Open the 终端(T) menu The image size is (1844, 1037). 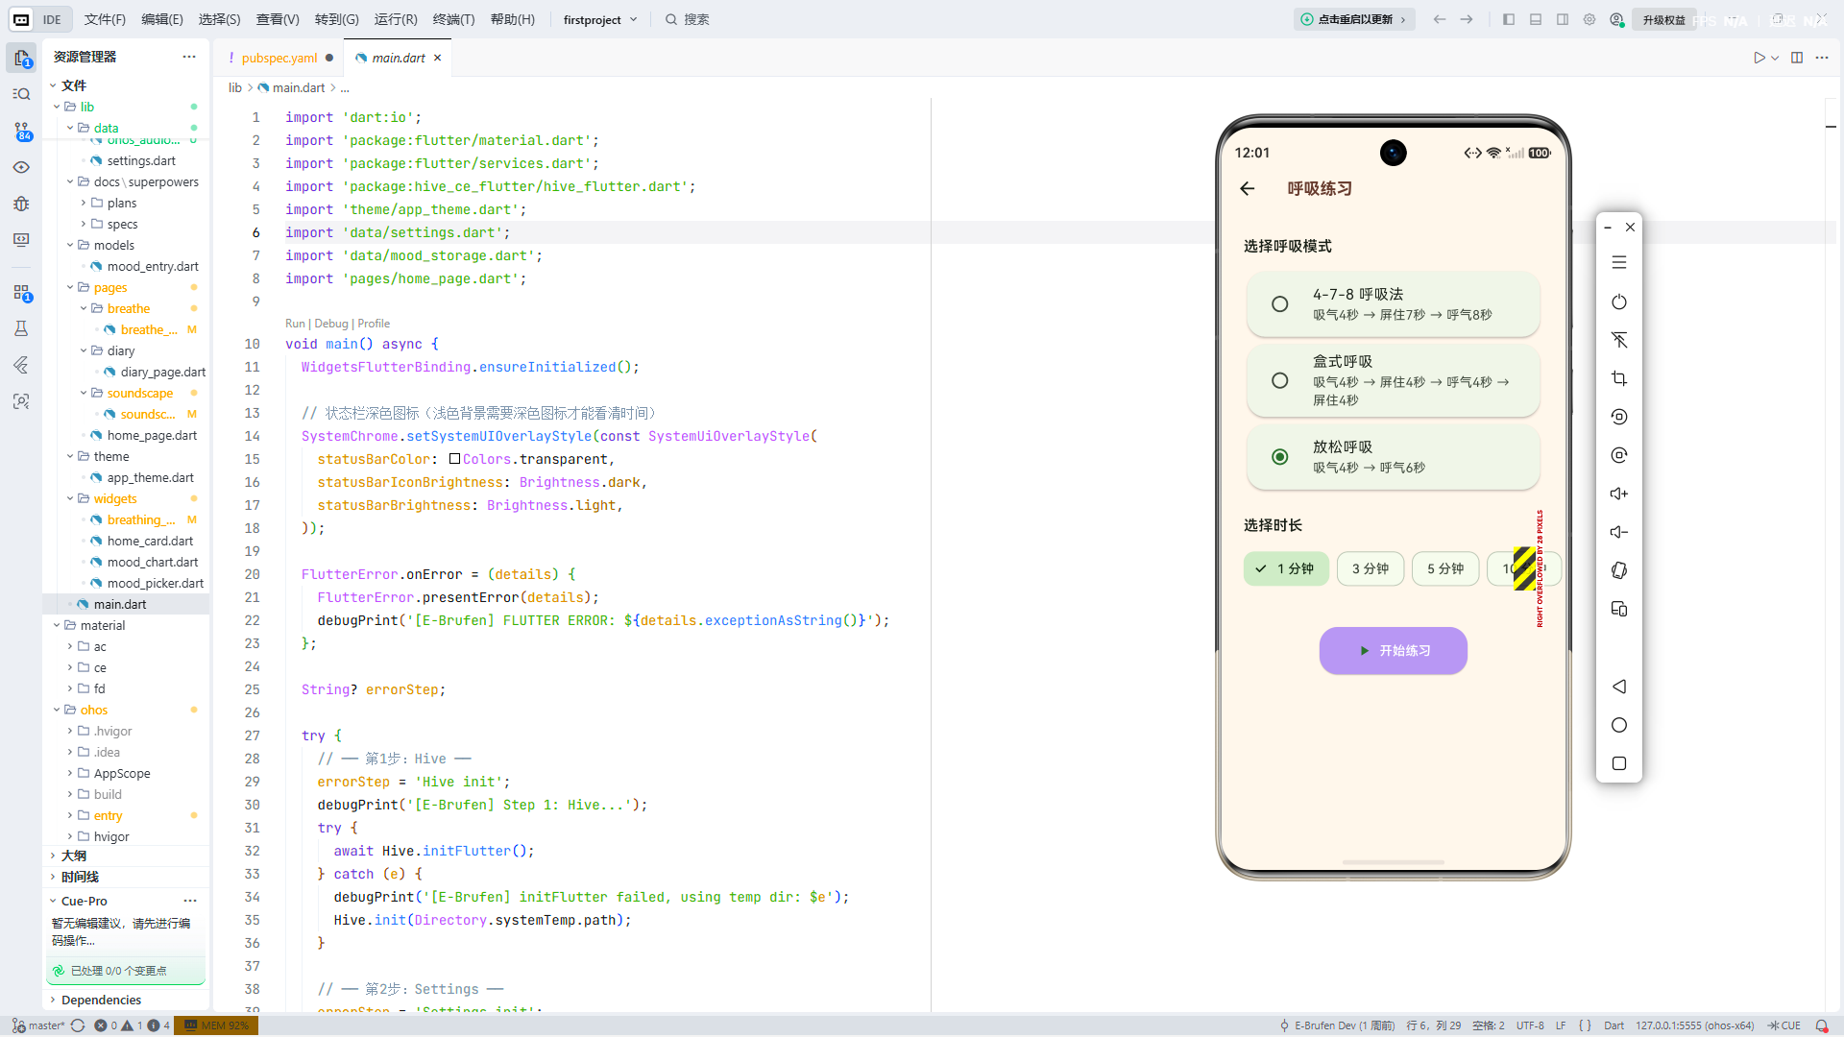click(x=453, y=19)
